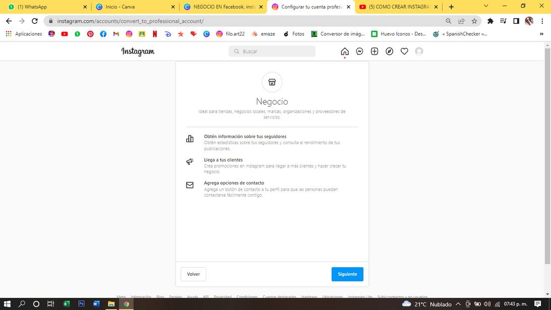Open a new browser tab
This screenshot has height=310, width=551.
click(451, 7)
